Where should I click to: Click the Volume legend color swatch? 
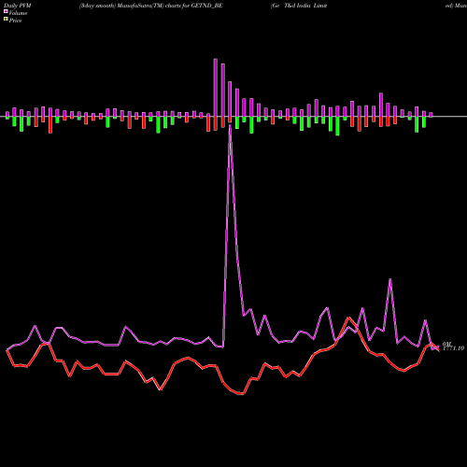pos(6,12)
